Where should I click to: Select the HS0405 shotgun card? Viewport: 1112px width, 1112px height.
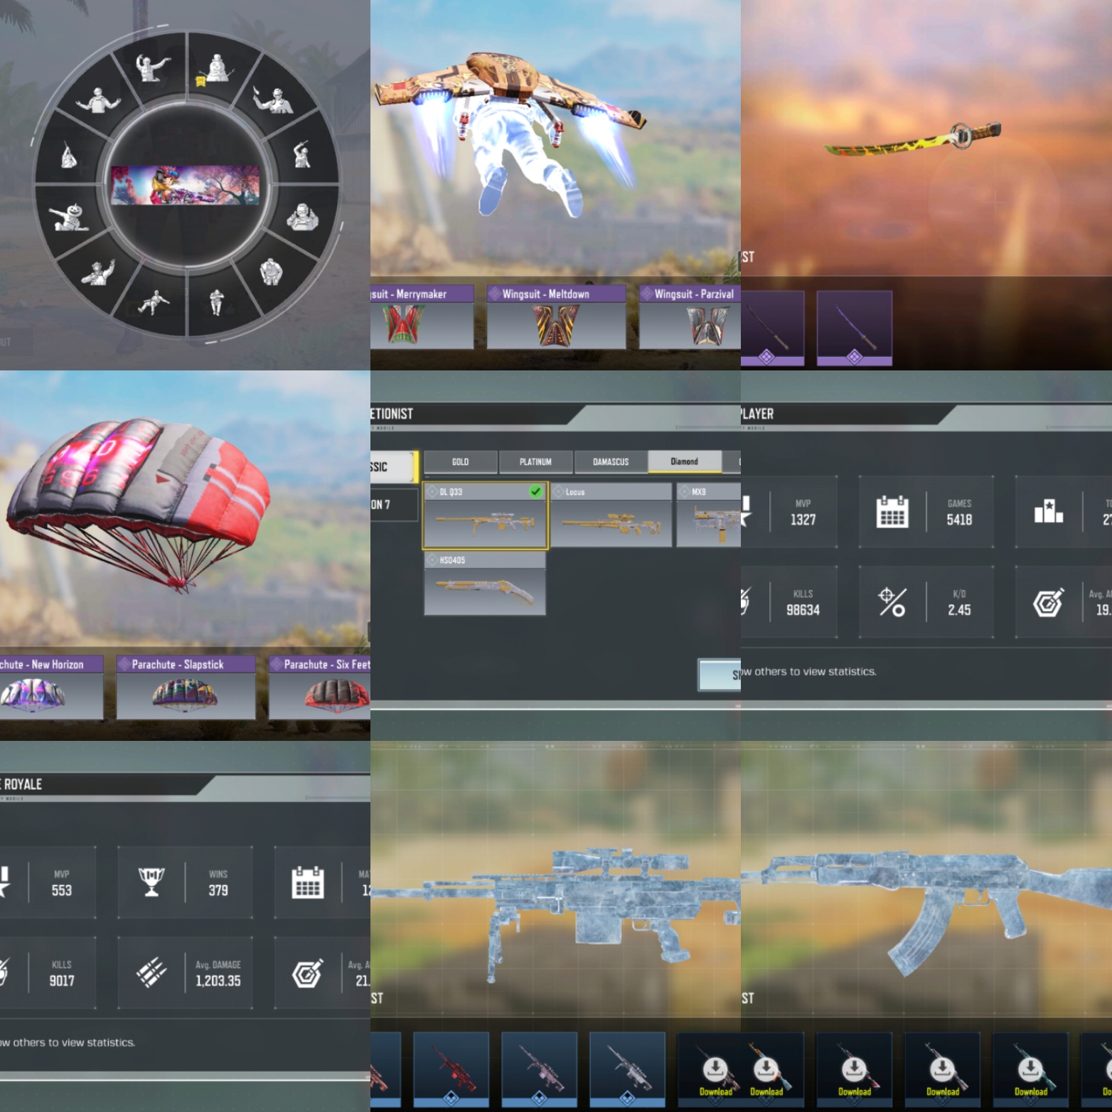click(485, 583)
